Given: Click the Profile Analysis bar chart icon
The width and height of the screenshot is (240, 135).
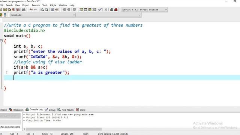Looking at the screenshot, I should coord(112,10).
